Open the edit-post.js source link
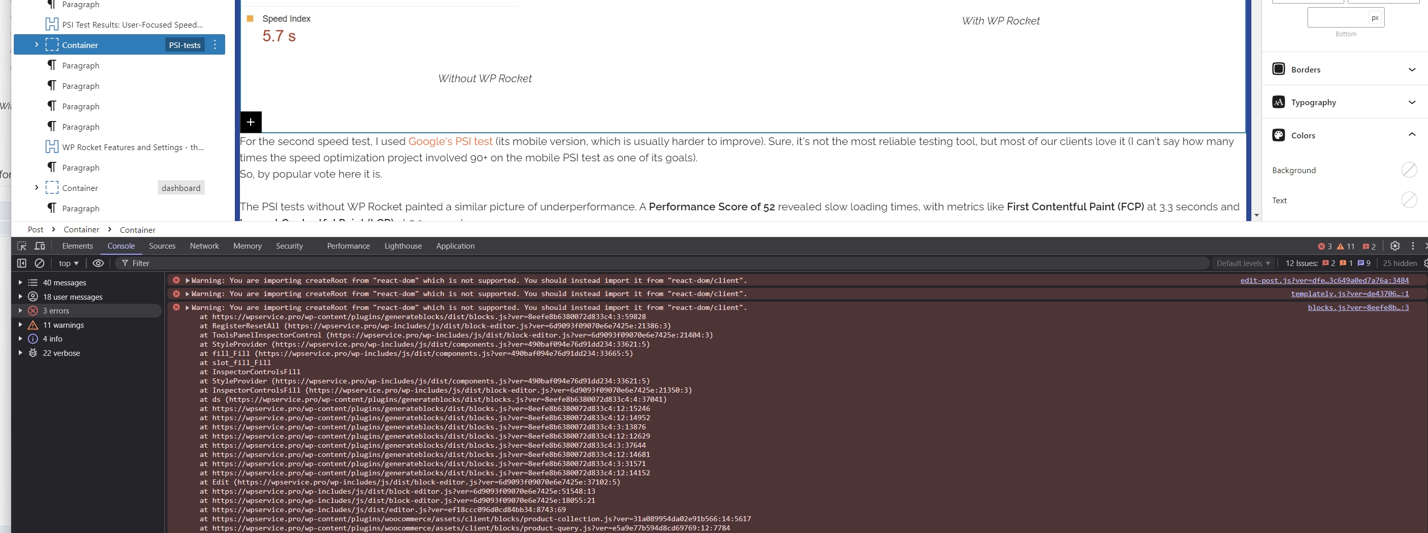The width and height of the screenshot is (1428, 533). pyautogui.click(x=1324, y=280)
